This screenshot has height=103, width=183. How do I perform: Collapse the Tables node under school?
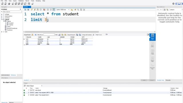[4, 21]
